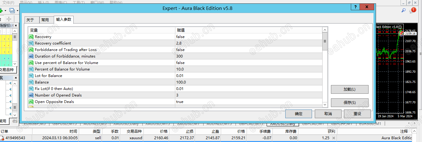Click the order time 2024.03.13 06:30:05
422x142 pixels.
[60, 138]
